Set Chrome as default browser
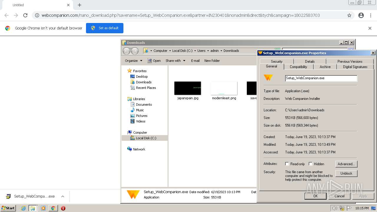This screenshot has height=212, width=377. [105, 28]
